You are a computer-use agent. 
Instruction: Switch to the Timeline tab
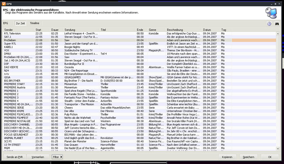34,23
